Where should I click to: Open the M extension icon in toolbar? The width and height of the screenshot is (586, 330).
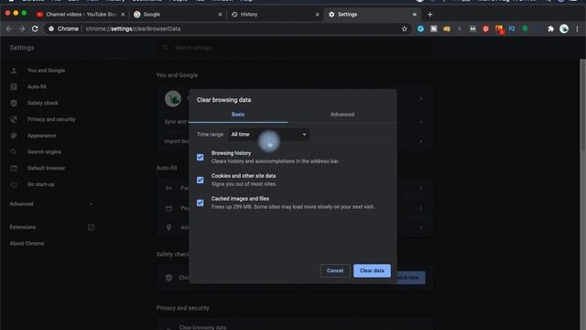point(472,28)
